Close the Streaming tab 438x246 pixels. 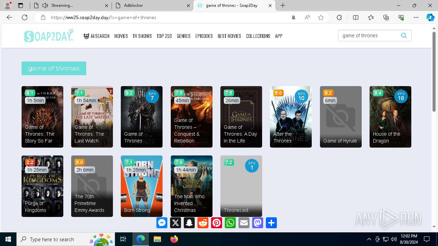(x=106, y=5)
